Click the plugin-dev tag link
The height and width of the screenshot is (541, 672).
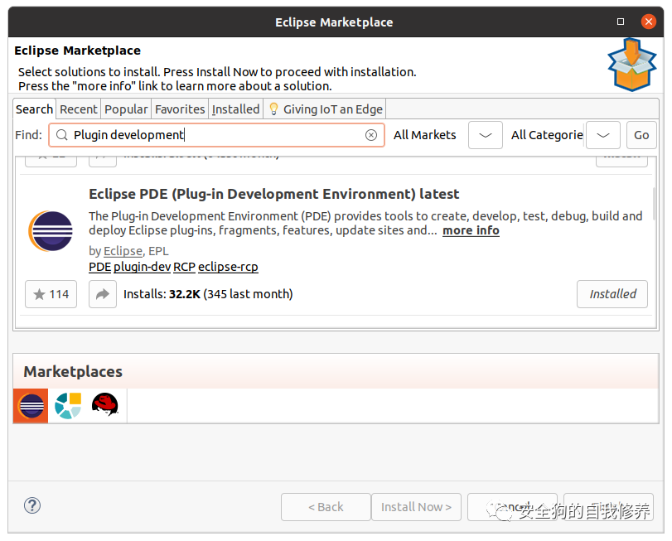point(143,267)
